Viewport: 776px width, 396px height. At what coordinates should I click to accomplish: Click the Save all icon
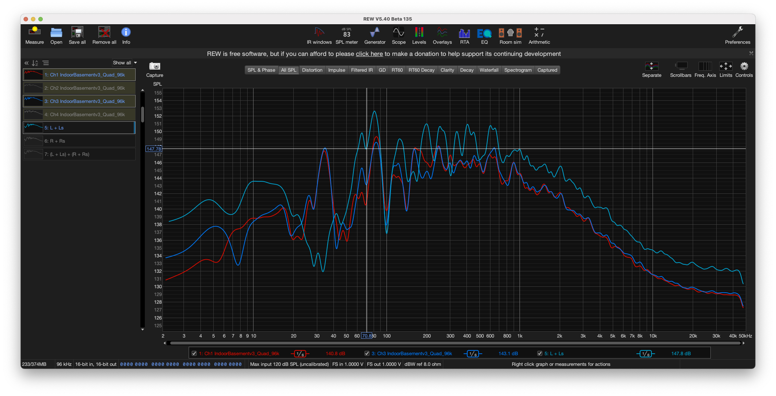click(x=77, y=36)
